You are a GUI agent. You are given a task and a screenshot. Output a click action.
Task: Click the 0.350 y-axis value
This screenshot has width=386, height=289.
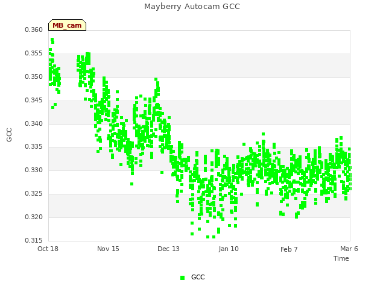(x=34, y=76)
